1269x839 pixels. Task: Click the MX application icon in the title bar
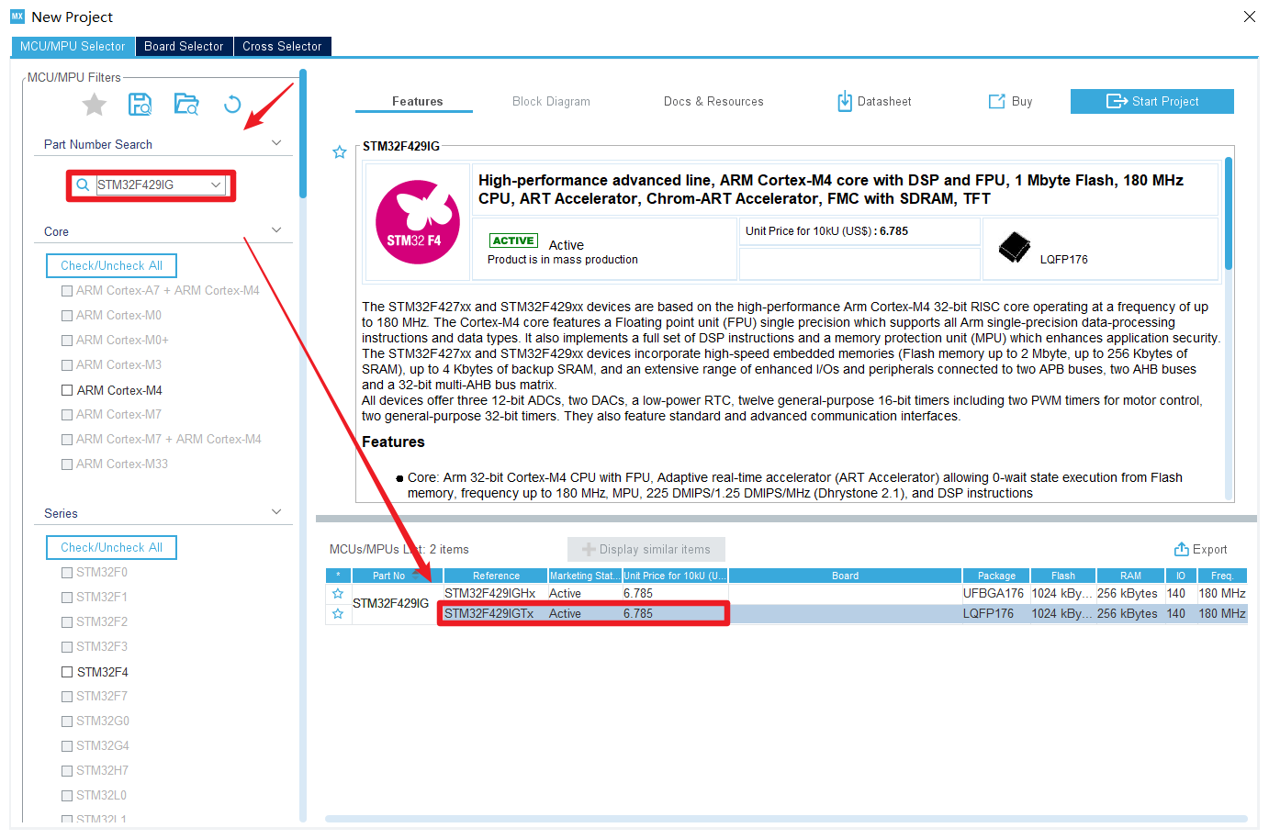[x=17, y=17]
